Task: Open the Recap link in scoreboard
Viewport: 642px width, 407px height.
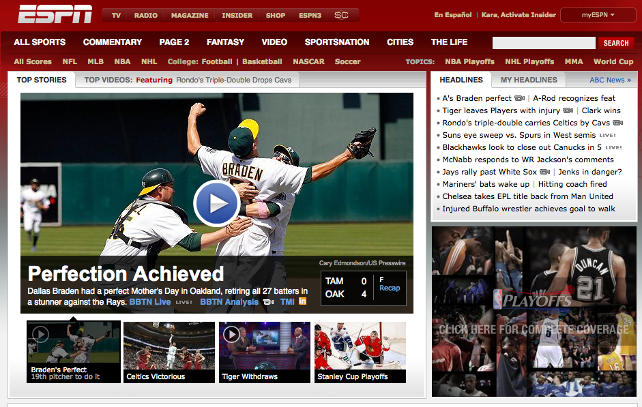Action: pos(390,288)
